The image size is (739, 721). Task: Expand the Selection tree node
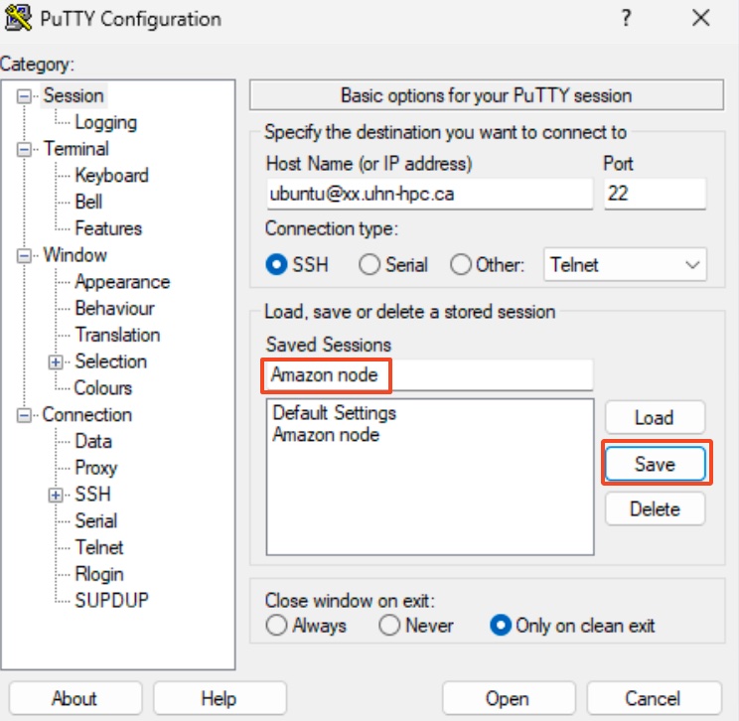click(x=56, y=361)
